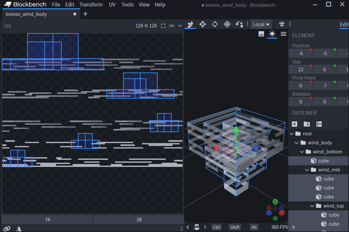Open the Transform menu

91,5
